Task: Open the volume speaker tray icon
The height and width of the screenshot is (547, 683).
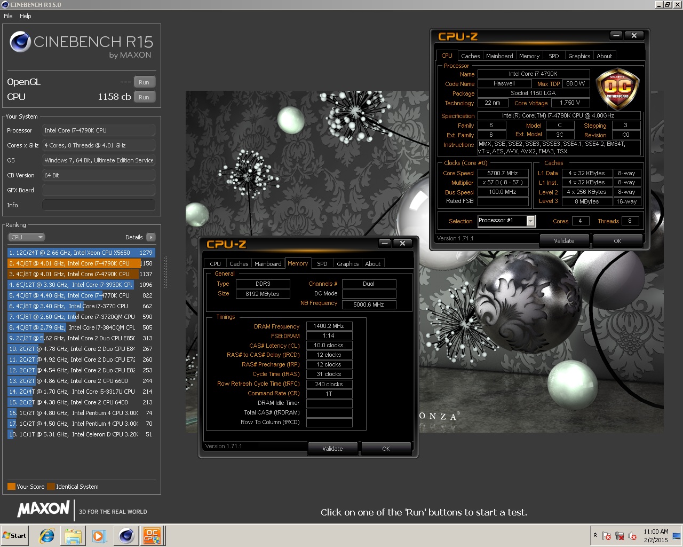Action: 632,536
